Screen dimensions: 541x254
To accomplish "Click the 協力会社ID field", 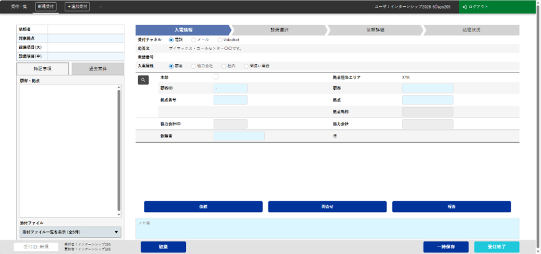I will click(230, 124).
